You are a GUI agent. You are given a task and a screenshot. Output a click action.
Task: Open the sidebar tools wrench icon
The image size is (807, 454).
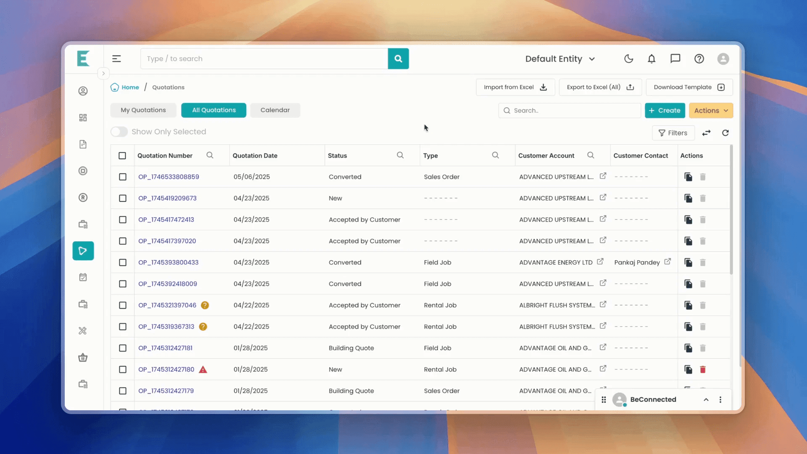click(83, 331)
